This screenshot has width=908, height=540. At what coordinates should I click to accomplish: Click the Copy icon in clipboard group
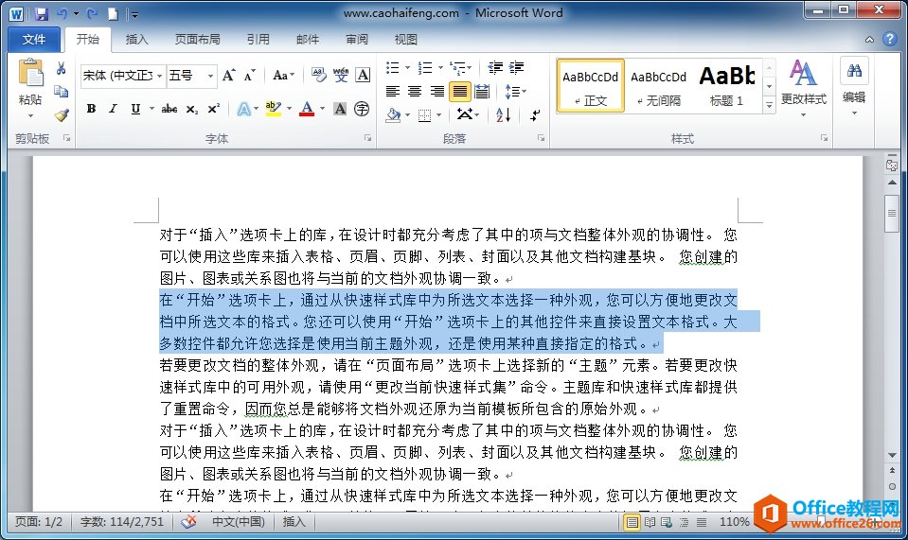tap(61, 92)
